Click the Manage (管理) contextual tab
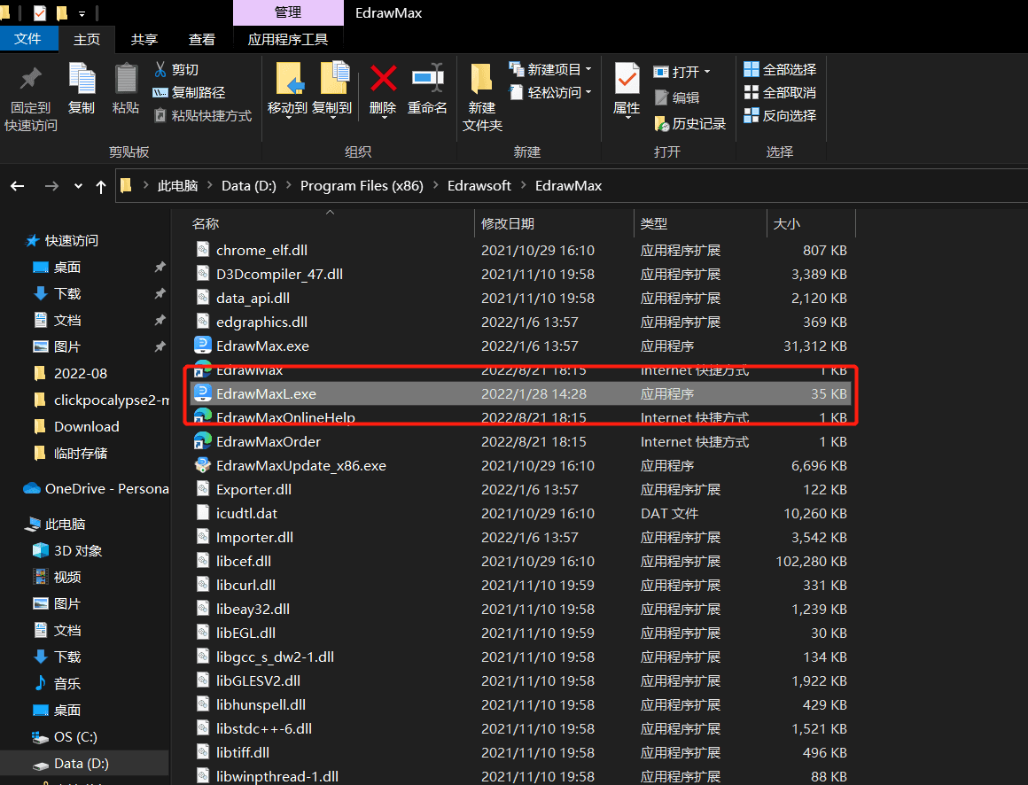 [x=288, y=12]
